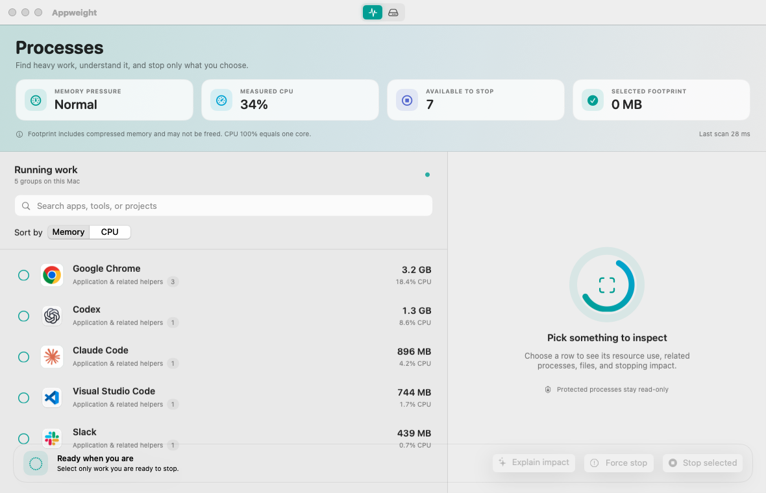This screenshot has width=766, height=493.
Task: Switch to the Processes activity view icon
Action: pos(372,12)
